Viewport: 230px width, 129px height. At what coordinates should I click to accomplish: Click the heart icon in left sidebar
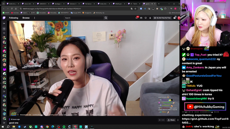pyautogui.click(x=4, y=33)
